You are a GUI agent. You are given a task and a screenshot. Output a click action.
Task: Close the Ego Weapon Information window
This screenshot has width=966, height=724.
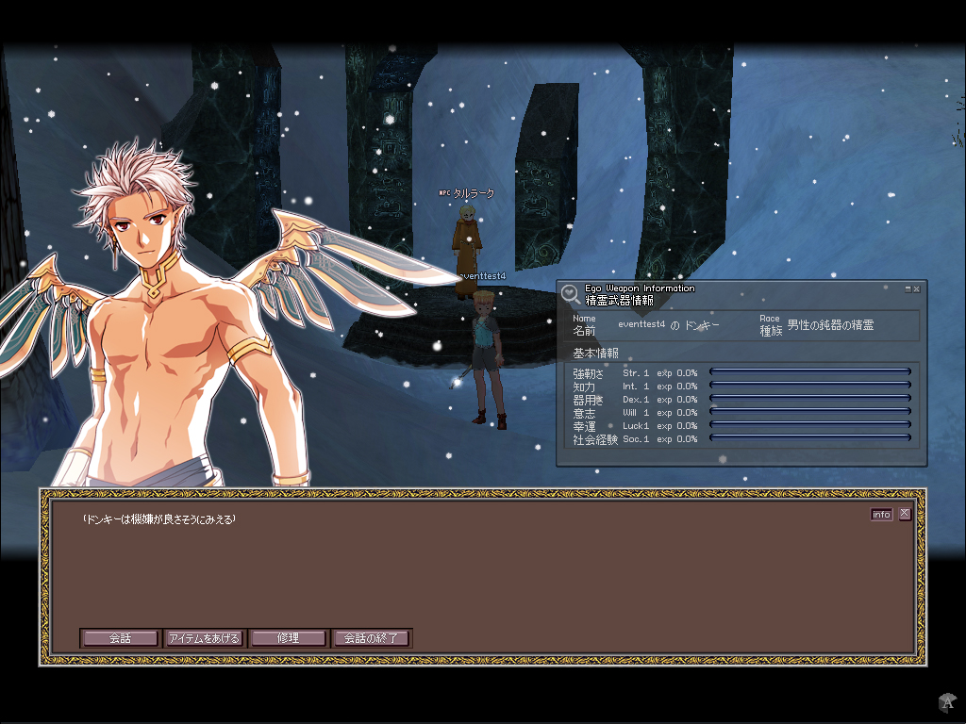(917, 289)
